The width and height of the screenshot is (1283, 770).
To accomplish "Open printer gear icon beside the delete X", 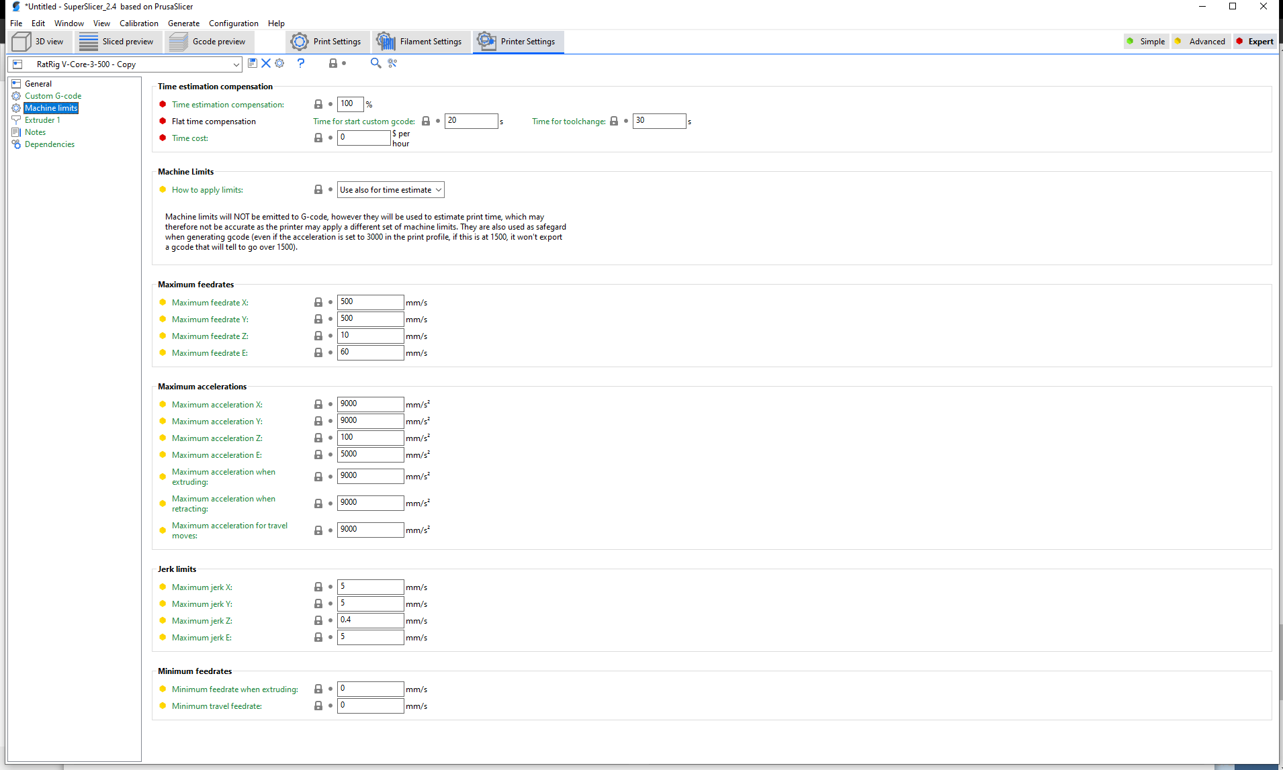I will pos(279,63).
